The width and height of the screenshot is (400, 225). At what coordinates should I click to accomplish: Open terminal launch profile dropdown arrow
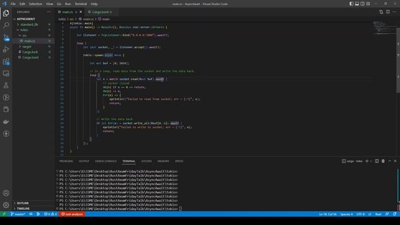(x=371, y=161)
